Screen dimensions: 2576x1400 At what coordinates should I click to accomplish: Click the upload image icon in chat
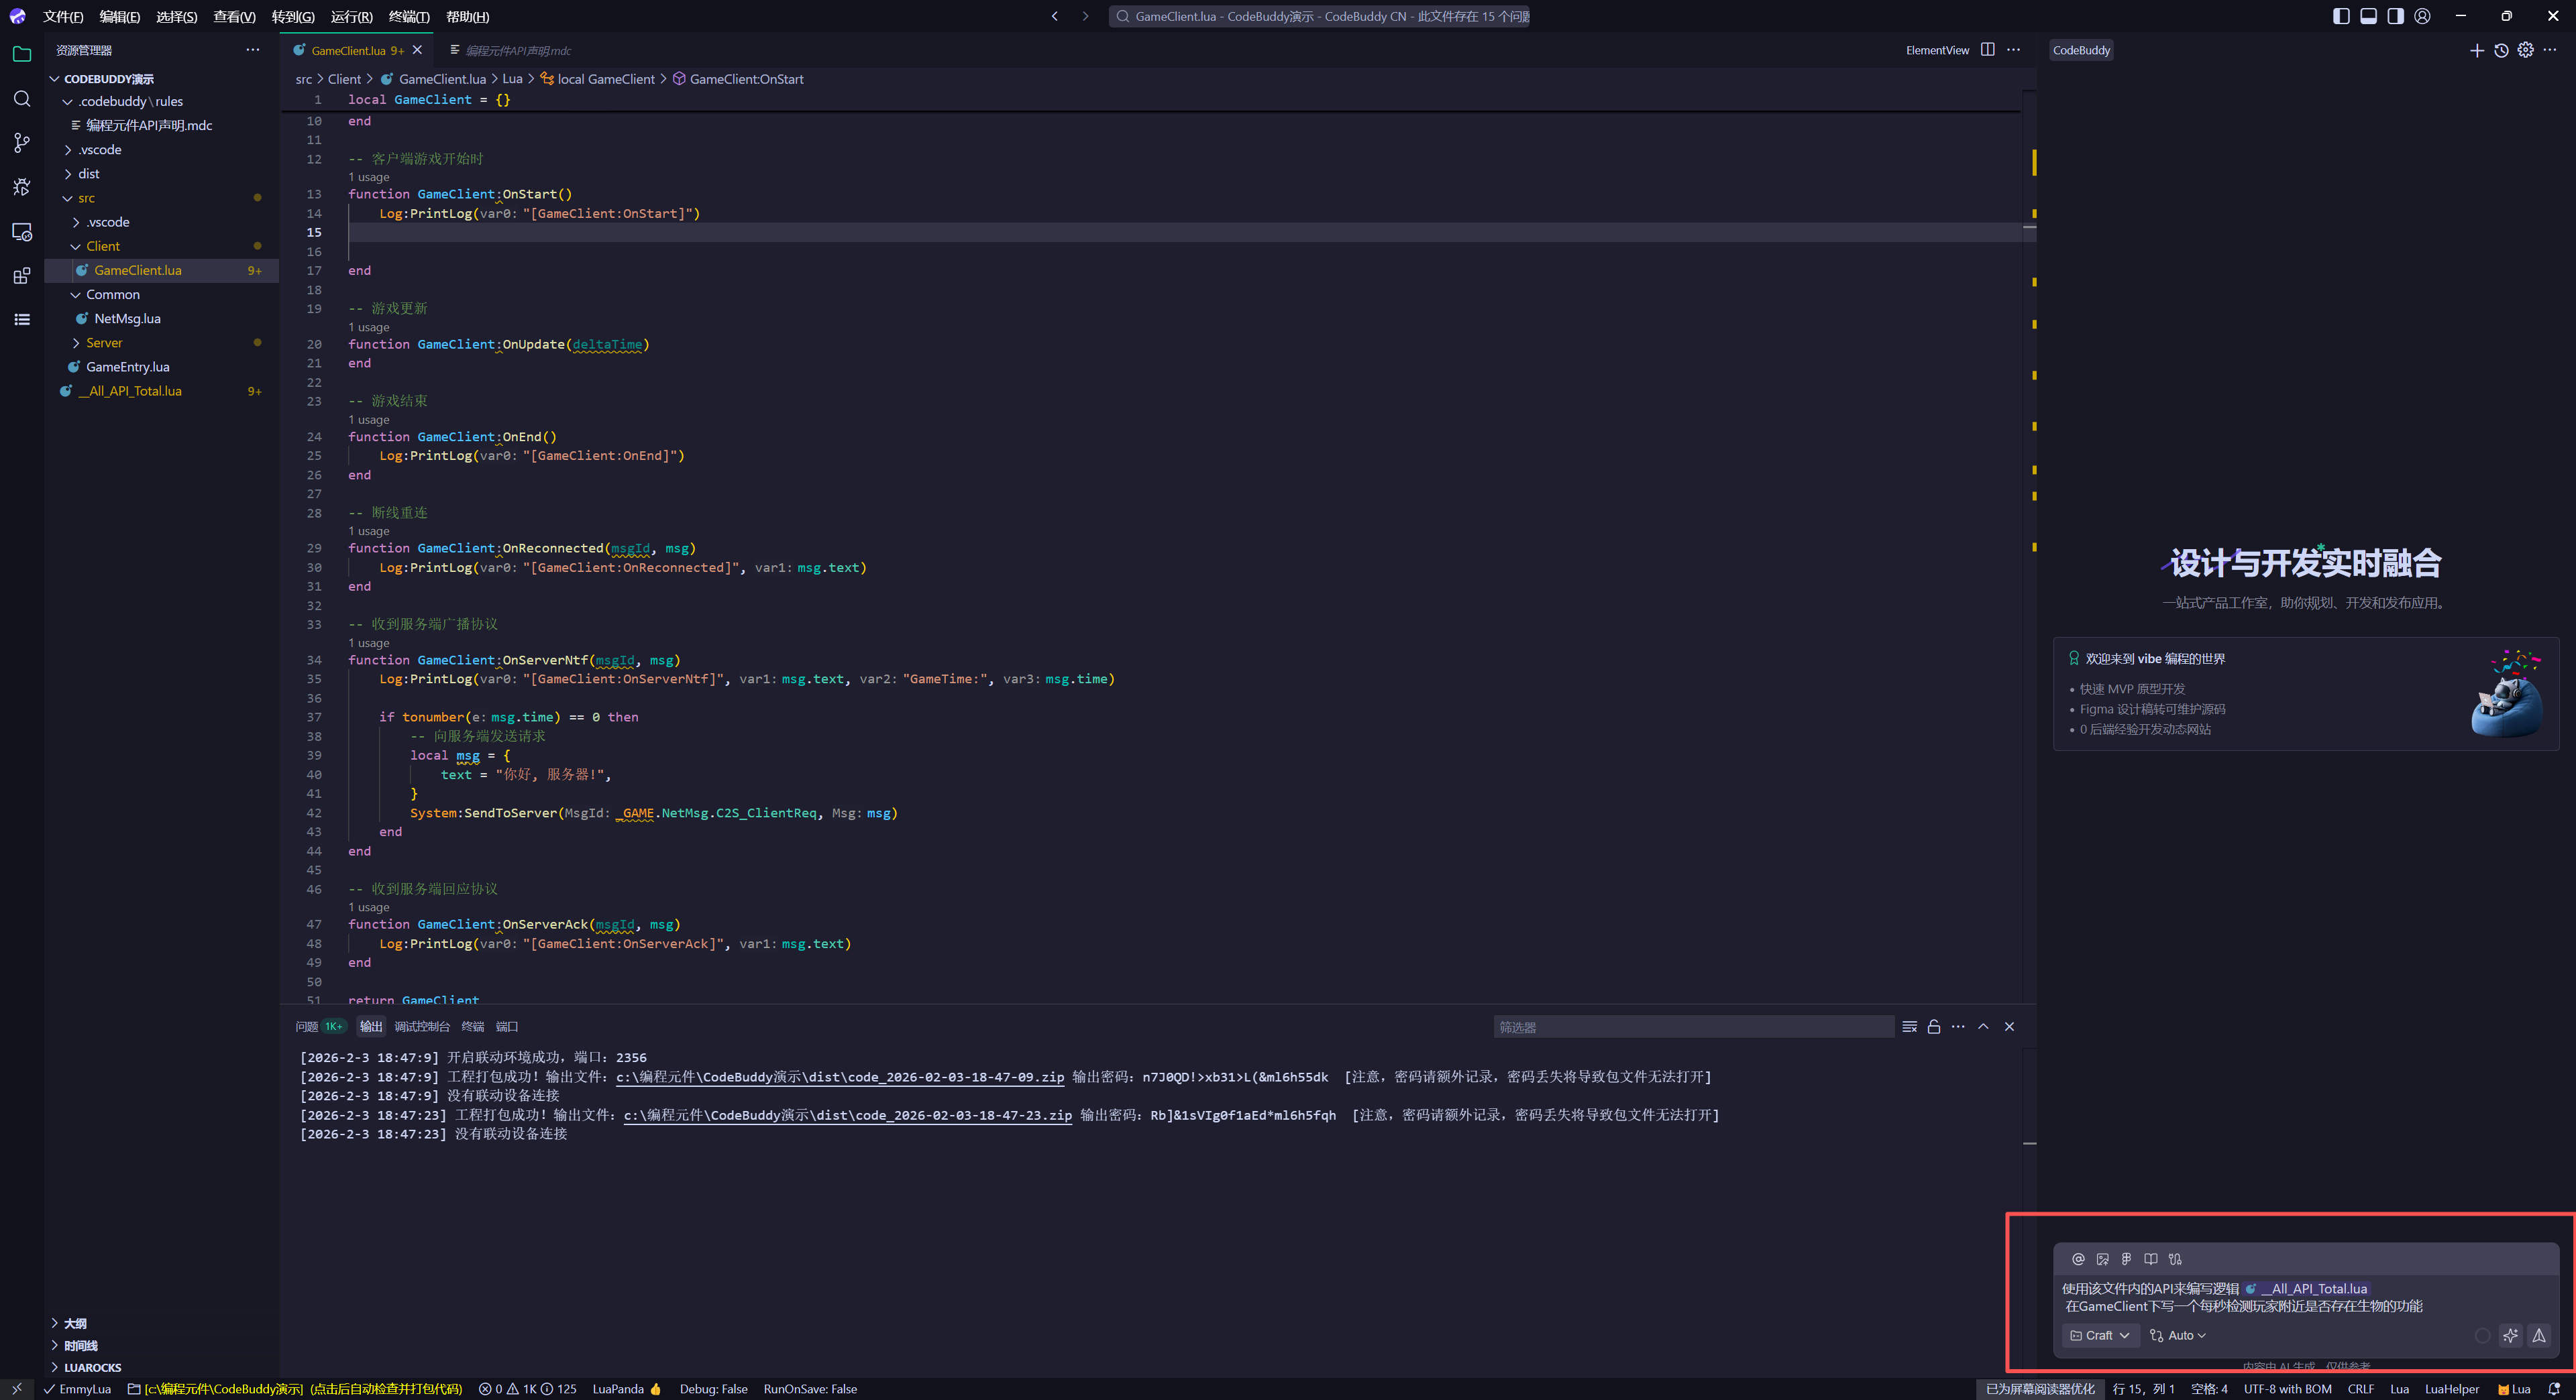click(x=2102, y=1259)
